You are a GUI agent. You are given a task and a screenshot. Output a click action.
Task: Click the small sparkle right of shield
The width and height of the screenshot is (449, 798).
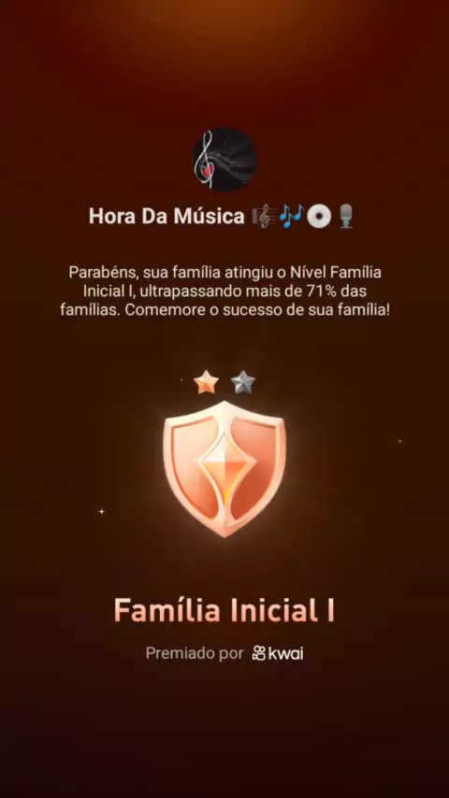click(400, 441)
